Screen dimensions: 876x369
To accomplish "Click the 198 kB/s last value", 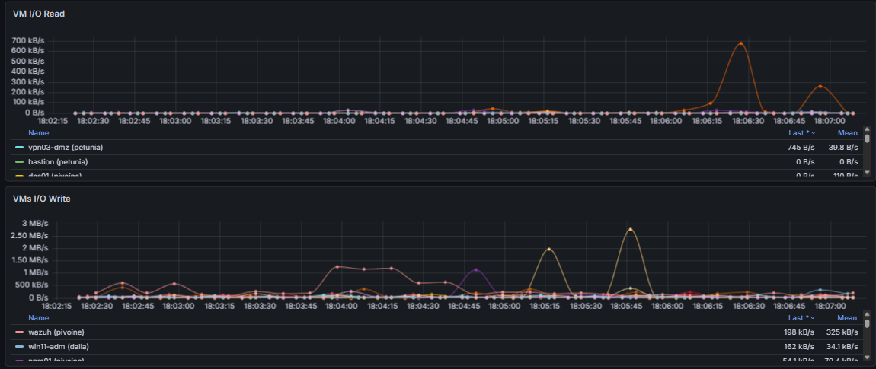I will point(800,332).
